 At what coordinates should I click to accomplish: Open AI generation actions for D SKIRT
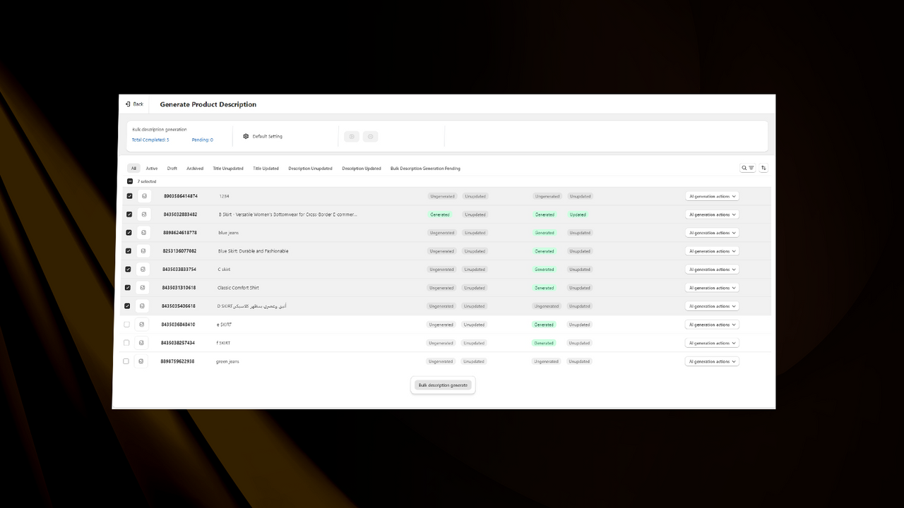pos(712,306)
